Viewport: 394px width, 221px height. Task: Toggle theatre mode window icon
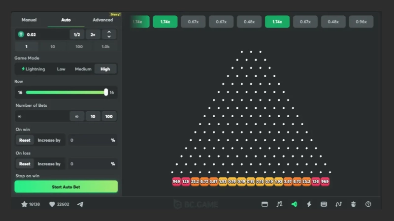[264, 204]
